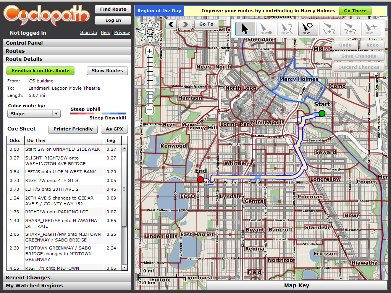Click the cue sheet scrollbar thumb
This screenshot has height=293, width=391.
point(124,189)
